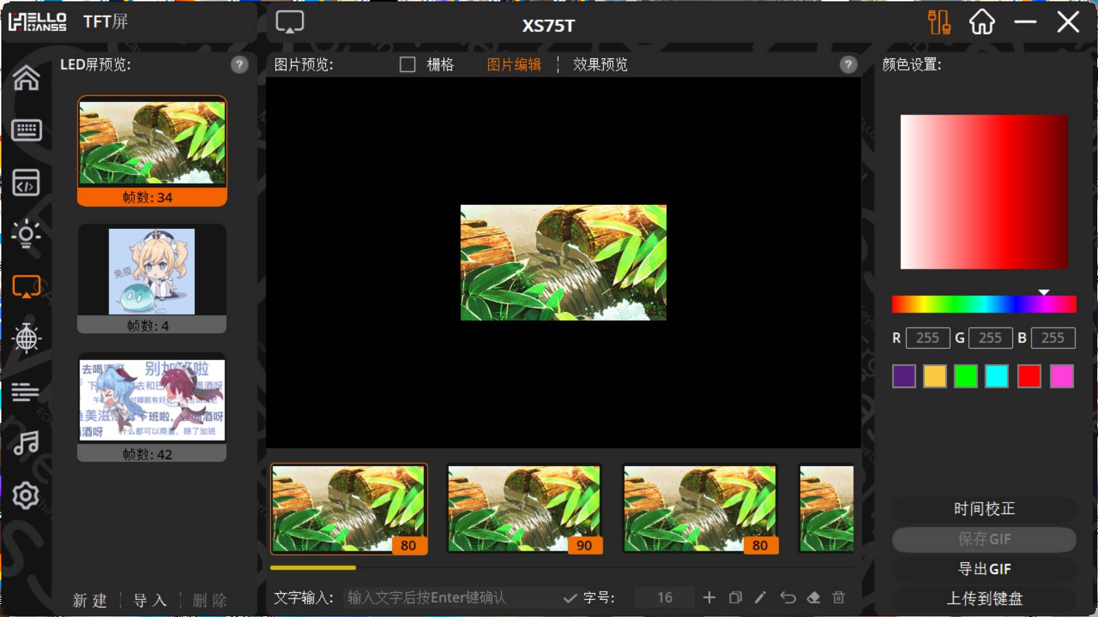Select the TFT screen page icon in the sidebar
Image resolution: width=1098 pixels, height=617 pixels.
coord(26,286)
